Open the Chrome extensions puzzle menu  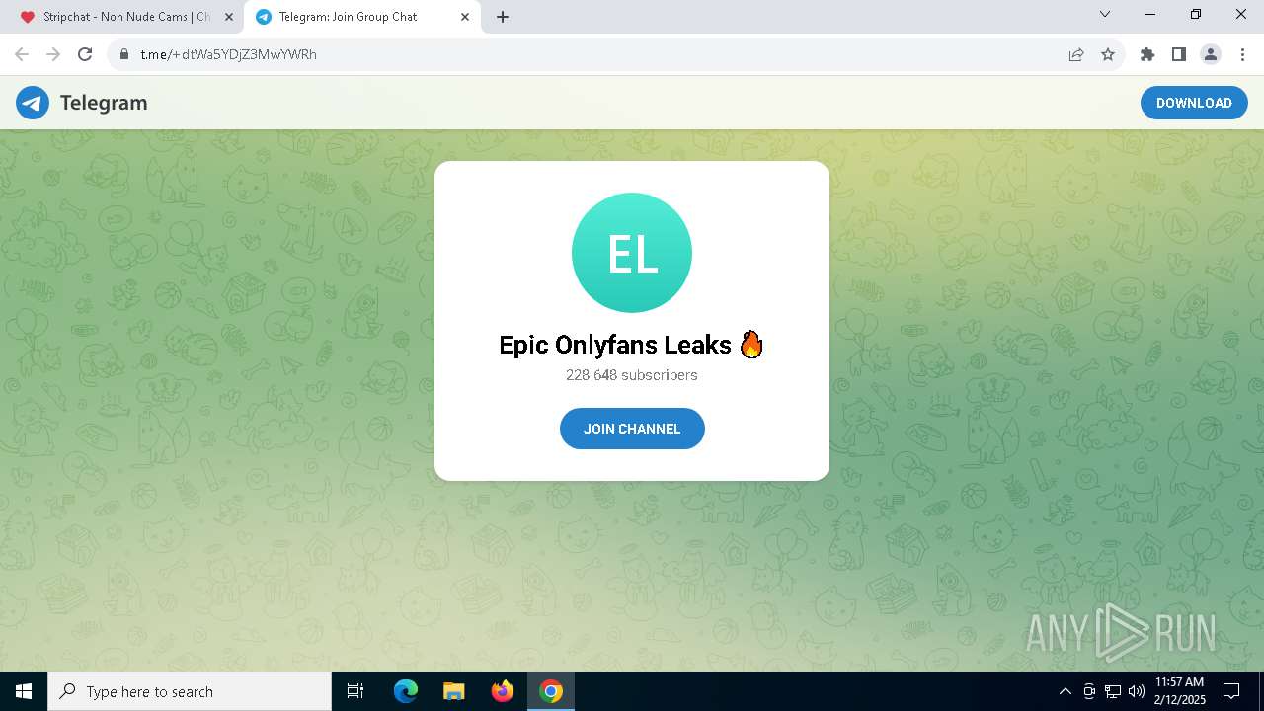coord(1147,54)
